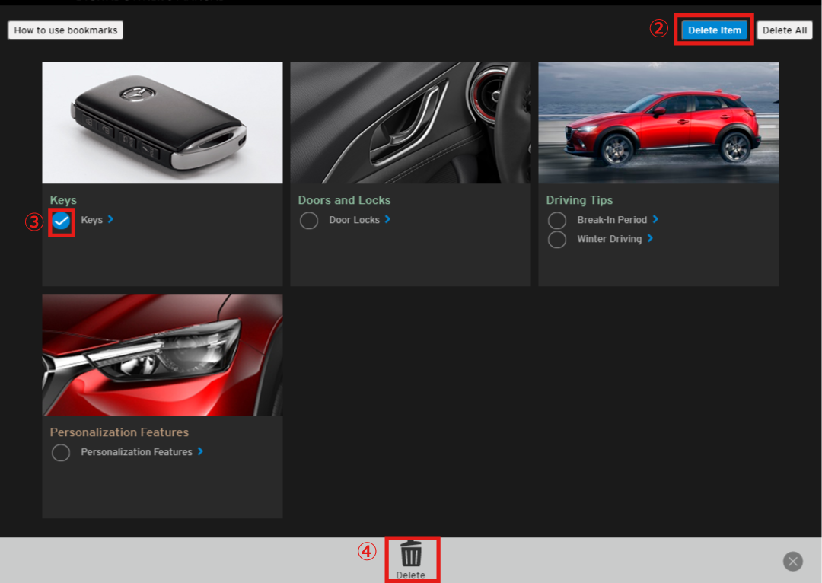
Task: Click the arrow beside Personalization Features item
Action: [x=200, y=451]
